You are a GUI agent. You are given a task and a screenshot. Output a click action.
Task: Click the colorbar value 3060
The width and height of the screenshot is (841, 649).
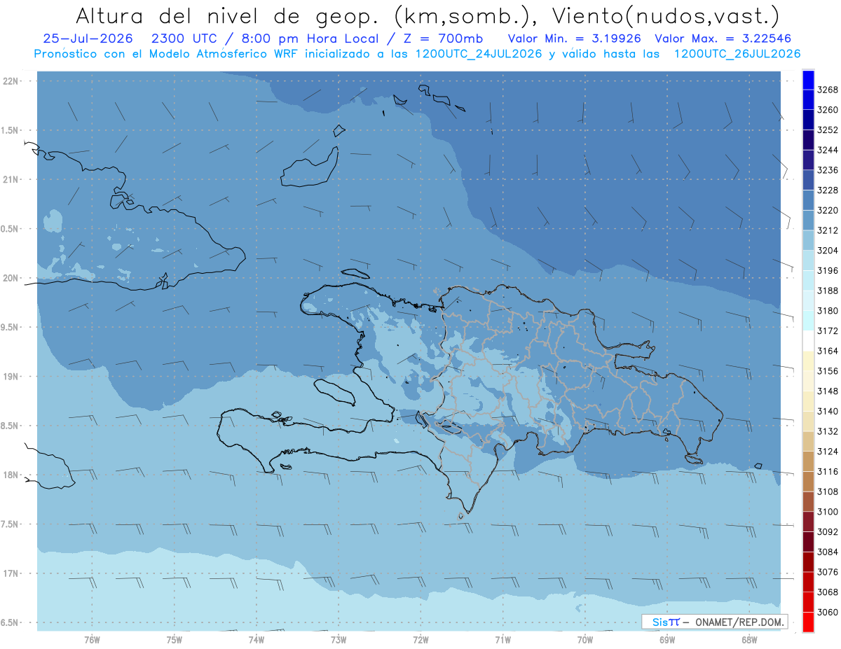pyautogui.click(x=828, y=612)
